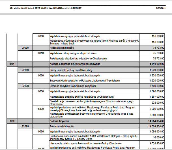Select paragraph code 6010
This screenshot has height=150, width=172.
click(41, 53)
